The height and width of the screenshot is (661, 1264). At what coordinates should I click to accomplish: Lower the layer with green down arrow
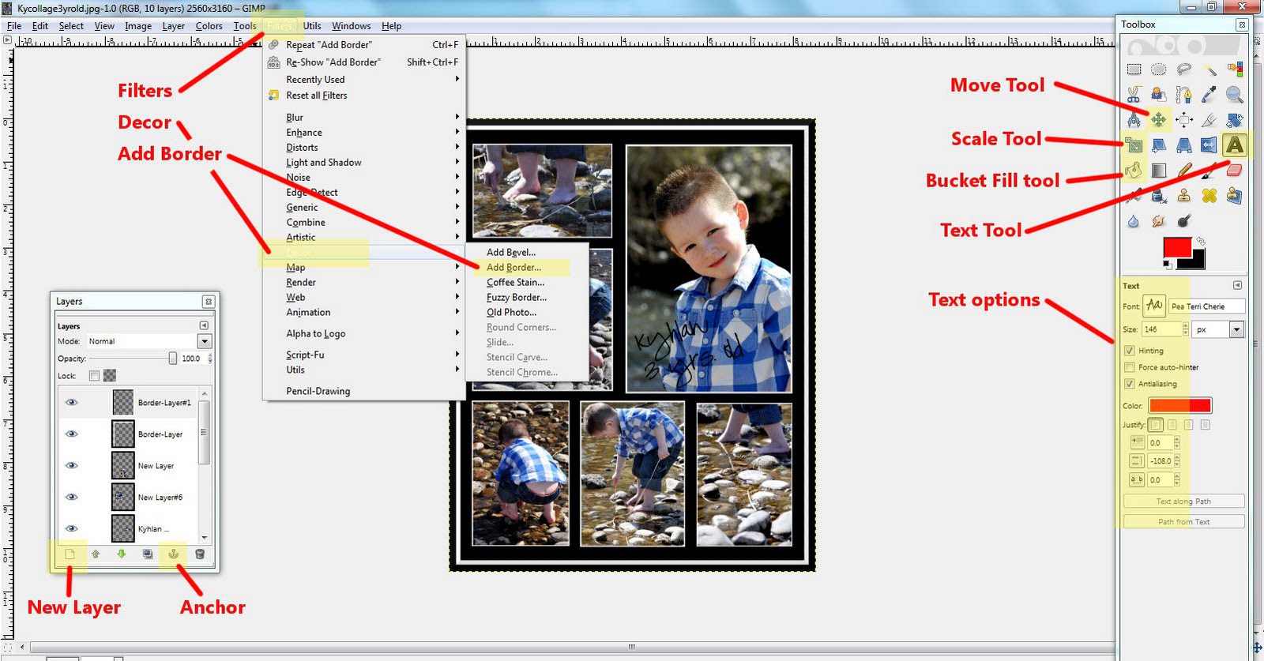(x=122, y=554)
